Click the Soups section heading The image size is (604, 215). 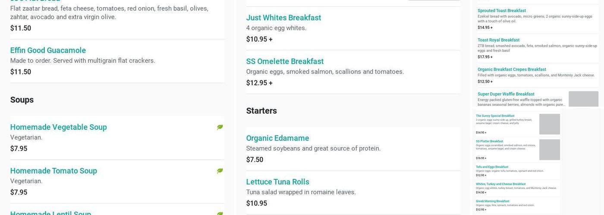(x=22, y=100)
